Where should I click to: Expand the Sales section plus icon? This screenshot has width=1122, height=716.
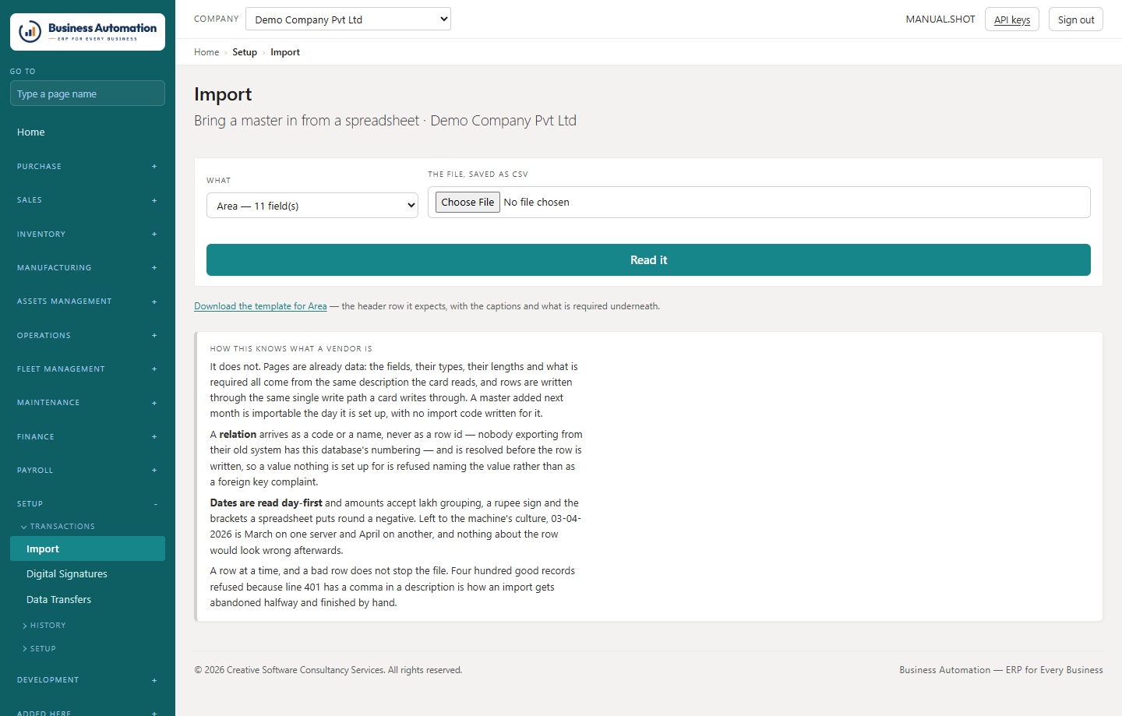154,200
